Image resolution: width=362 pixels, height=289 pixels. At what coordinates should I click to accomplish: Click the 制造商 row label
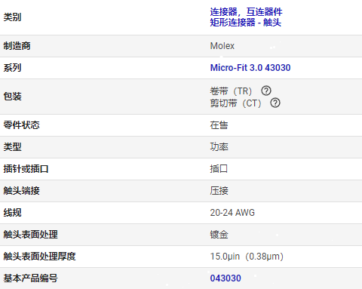coord(17,46)
